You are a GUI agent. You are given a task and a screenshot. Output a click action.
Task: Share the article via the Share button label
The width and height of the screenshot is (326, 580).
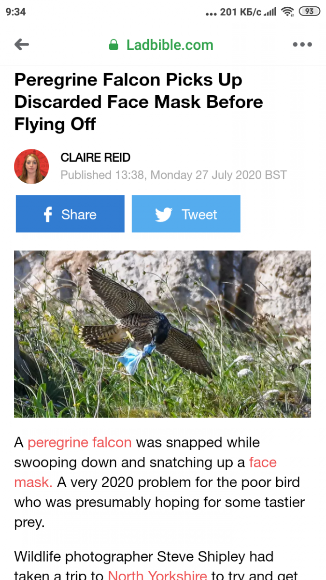(79, 215)
